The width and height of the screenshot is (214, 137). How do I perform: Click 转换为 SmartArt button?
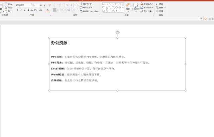(89, 11)
